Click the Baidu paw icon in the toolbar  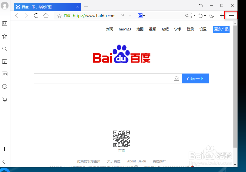pyautogui.click(x=140, y=16)
